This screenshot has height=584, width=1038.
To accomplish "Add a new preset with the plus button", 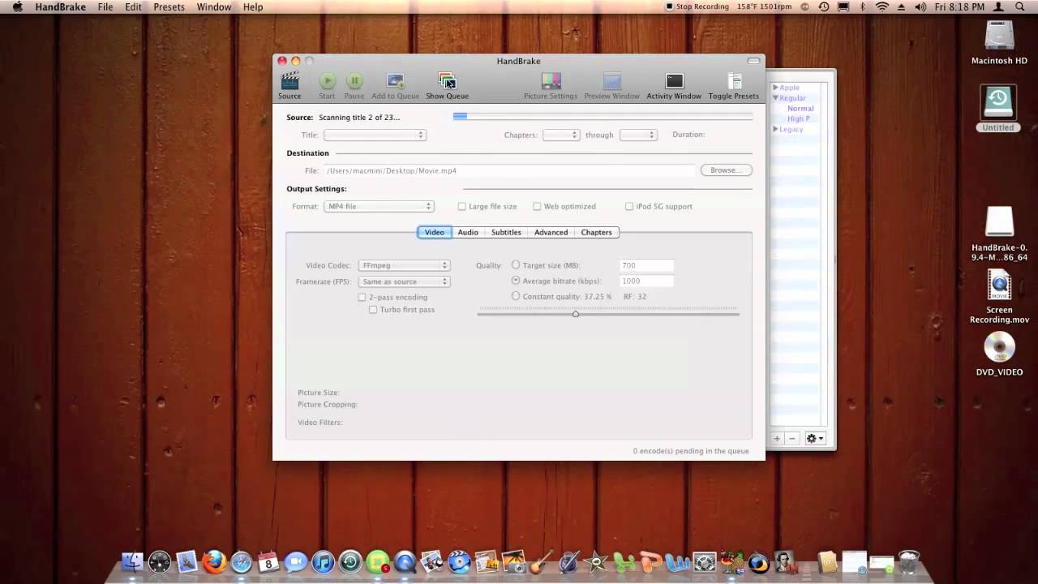I will tap(777, 438).
